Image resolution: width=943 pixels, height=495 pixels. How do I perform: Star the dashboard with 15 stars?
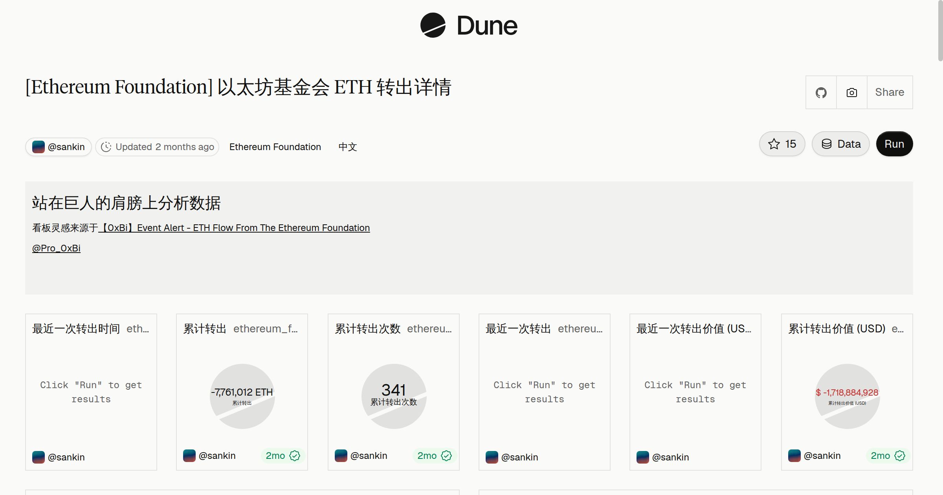pos(782,144)
